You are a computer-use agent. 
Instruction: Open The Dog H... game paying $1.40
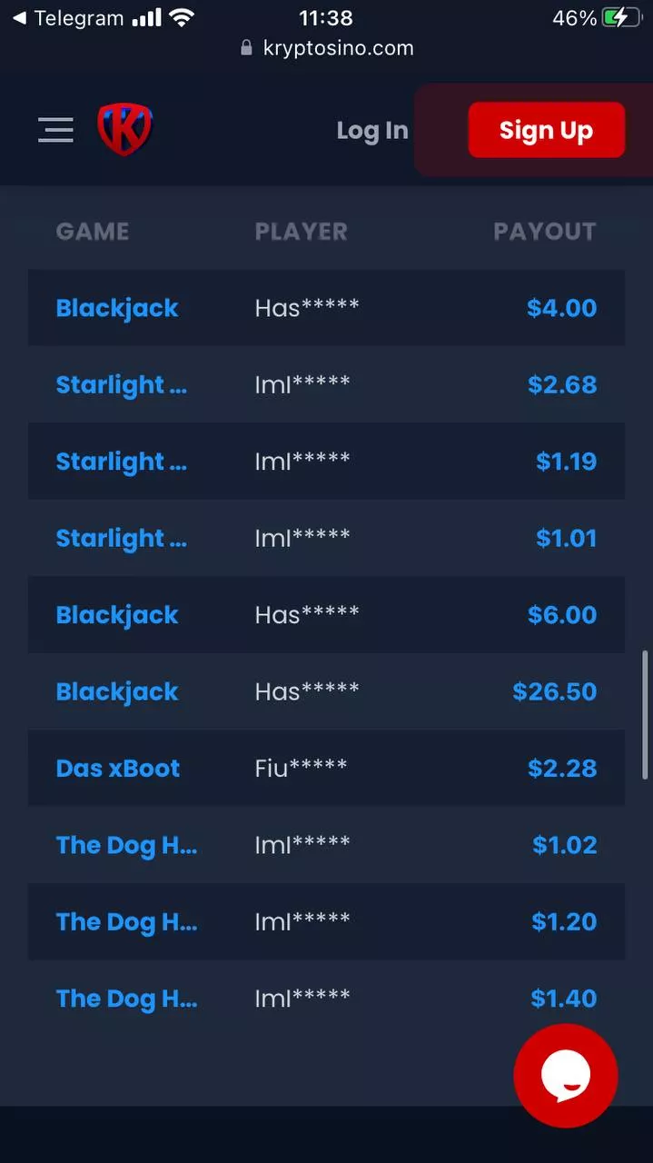coord(126,999)
